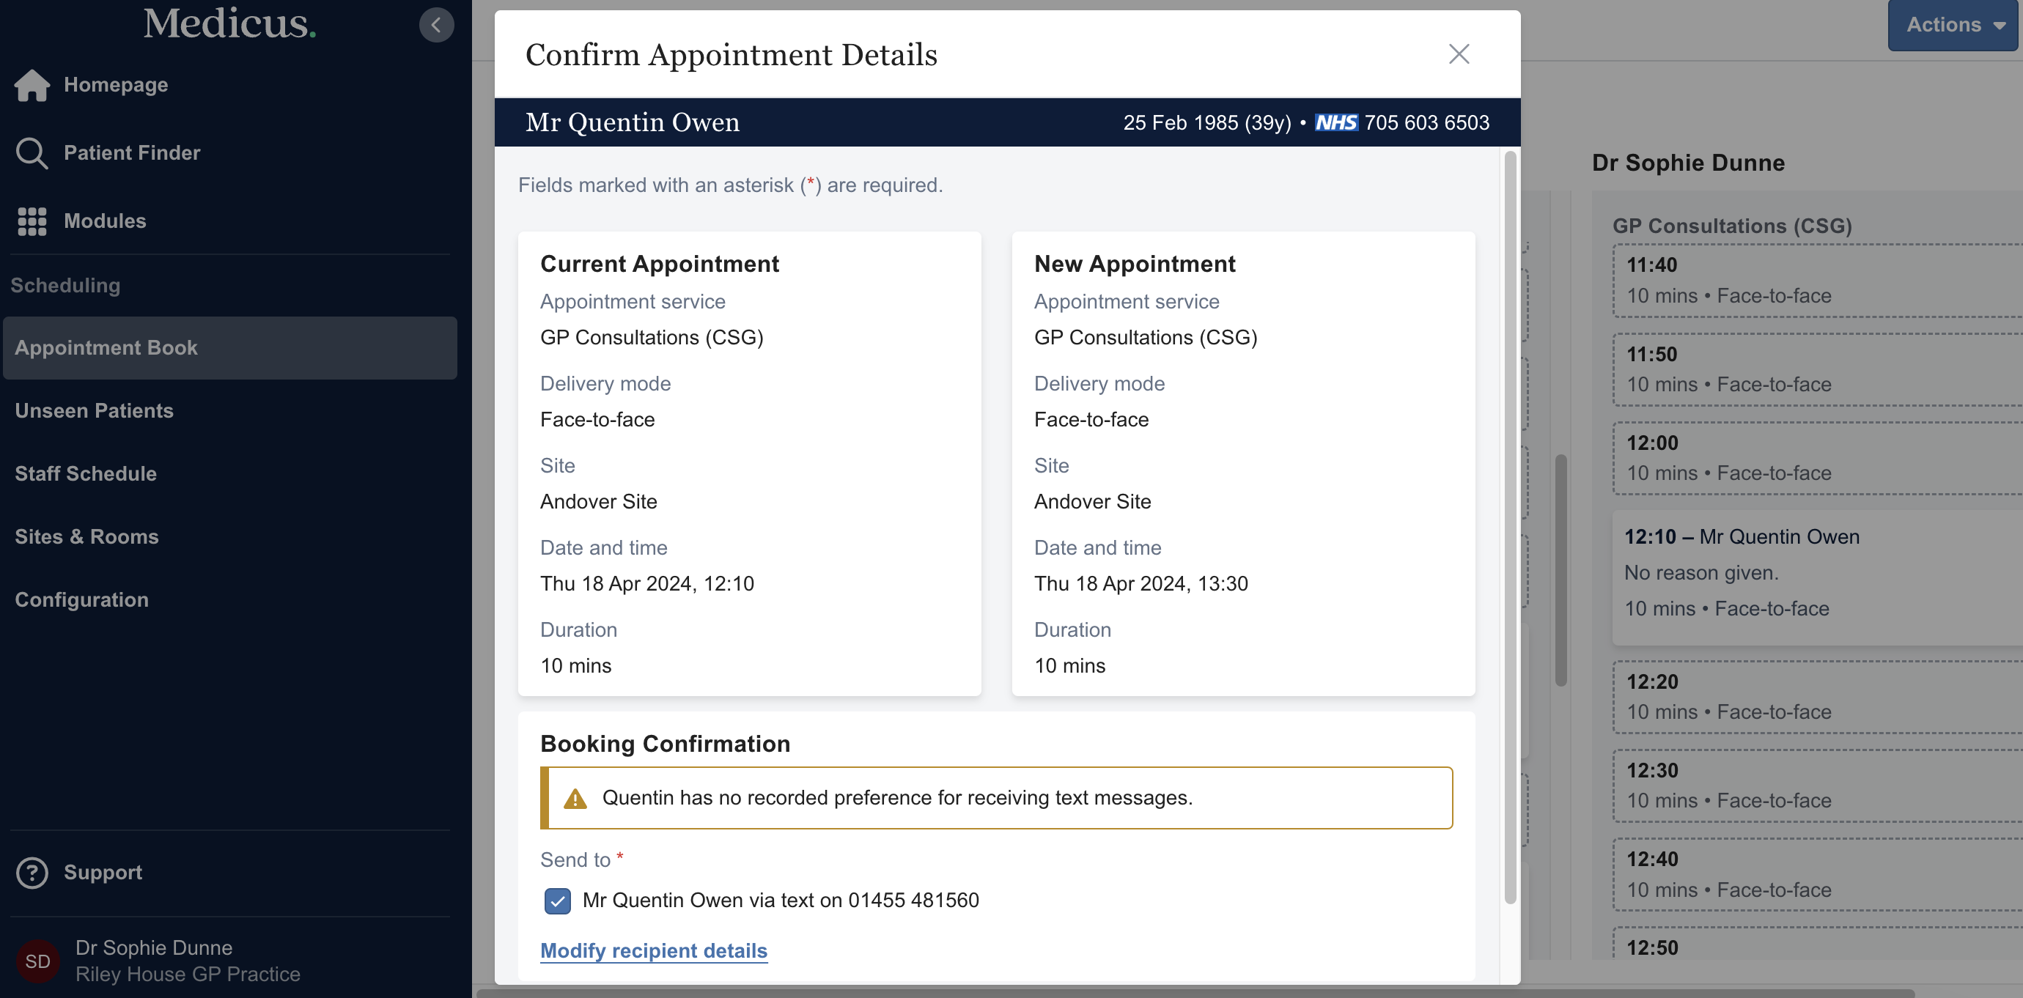Image resolution: width=2023 pixels, height=998 pixels.
Task: Click the NHS logo next to the patient number
Action: coord(1338,122)
